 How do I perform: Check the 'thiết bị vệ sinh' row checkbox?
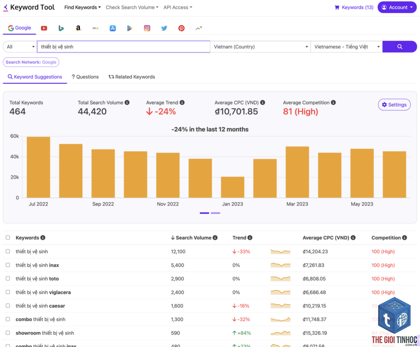[x=8, y=251]
